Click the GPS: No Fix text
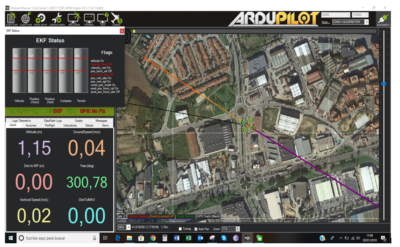The height and width of the screenshot is (247, 400). (x=93, y=111)
